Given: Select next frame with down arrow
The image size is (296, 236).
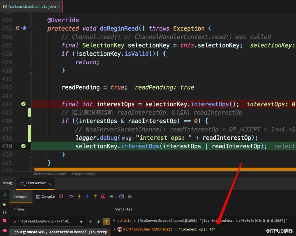Looking at the screenshot, I should click(x=98, y=222).
